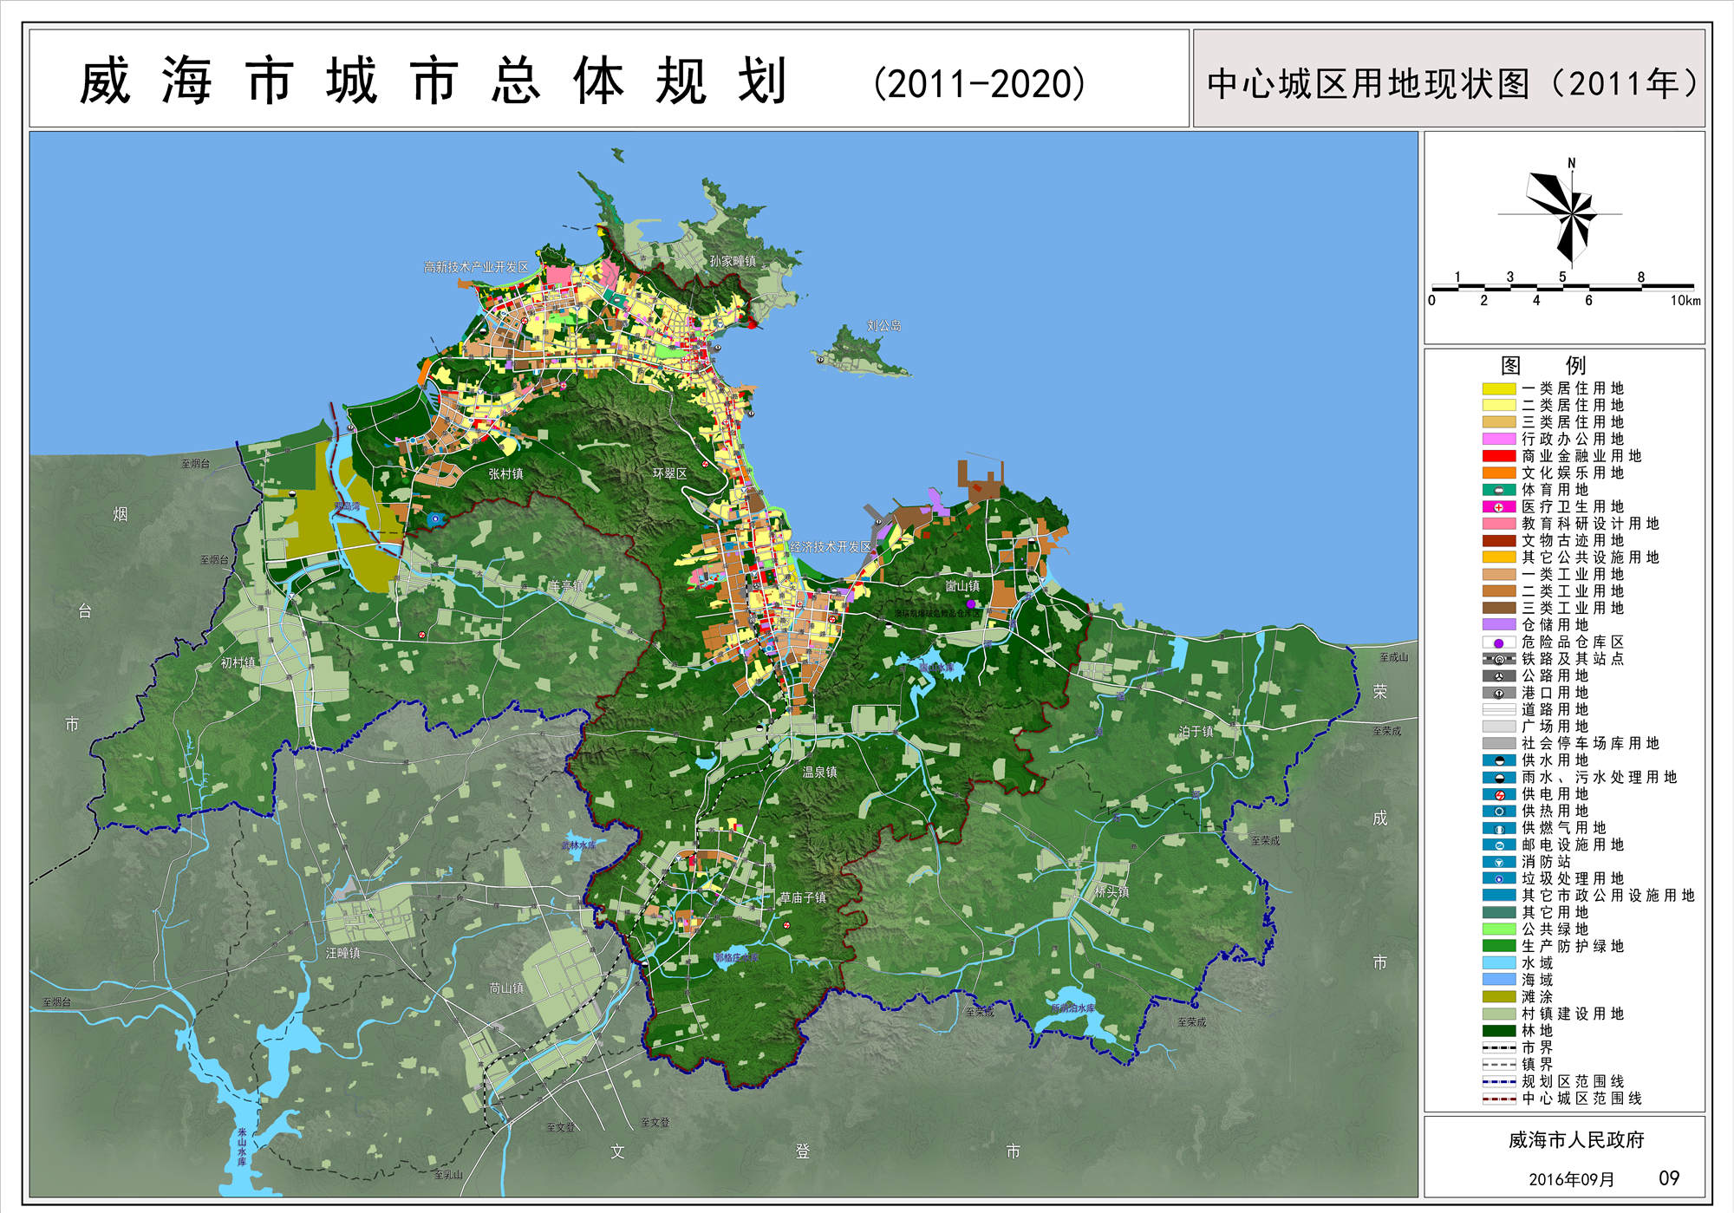Click the 市界 line symbol in legend
The image size is (1734, 1213).
[x=1498, y=1047]
